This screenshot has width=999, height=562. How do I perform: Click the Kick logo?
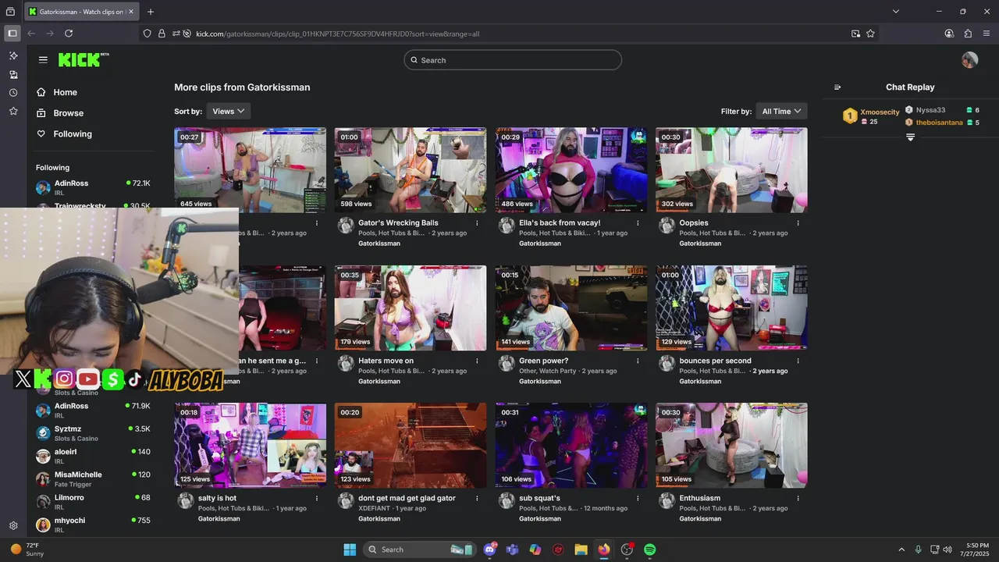point(84,60)
